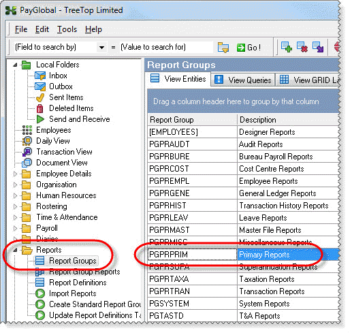
Task: Select the Employee Reports description cell
Action: (x=288, y=181)
